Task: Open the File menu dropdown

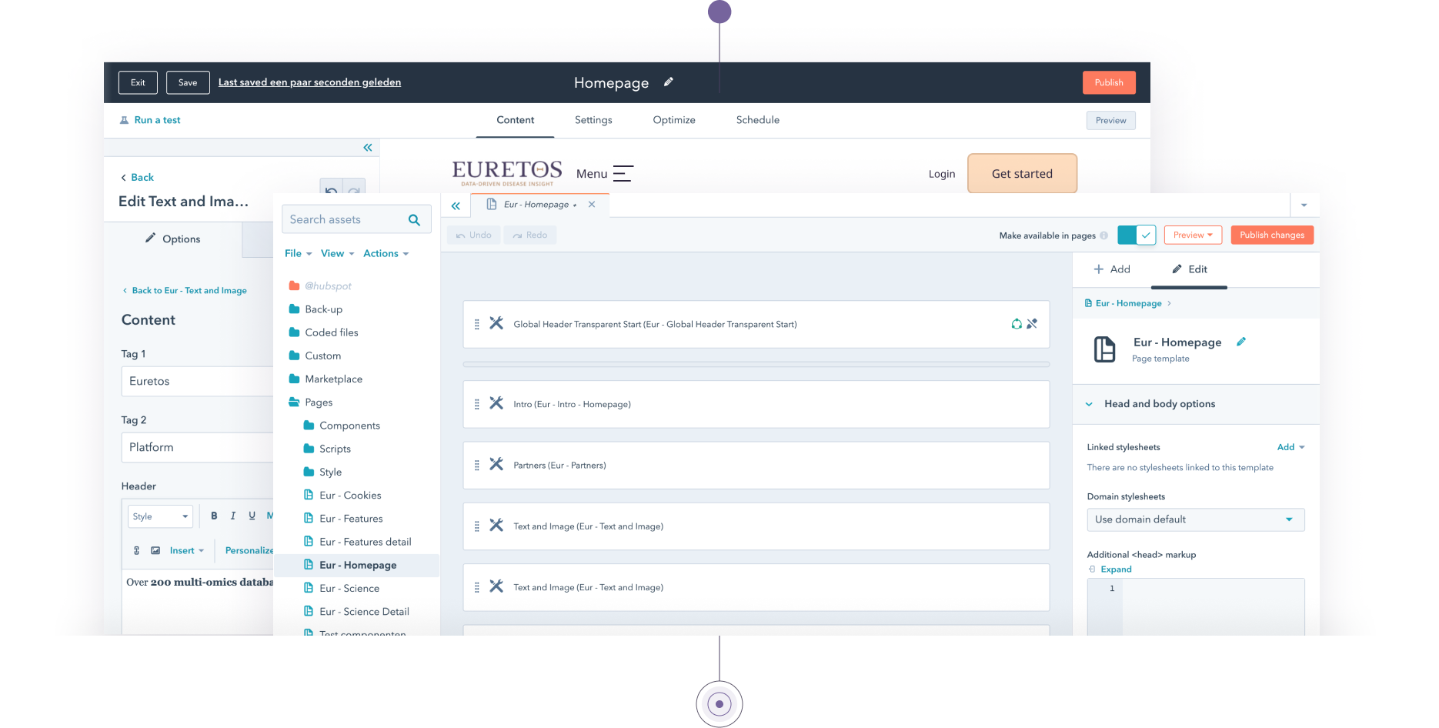Action: point(298,253)
